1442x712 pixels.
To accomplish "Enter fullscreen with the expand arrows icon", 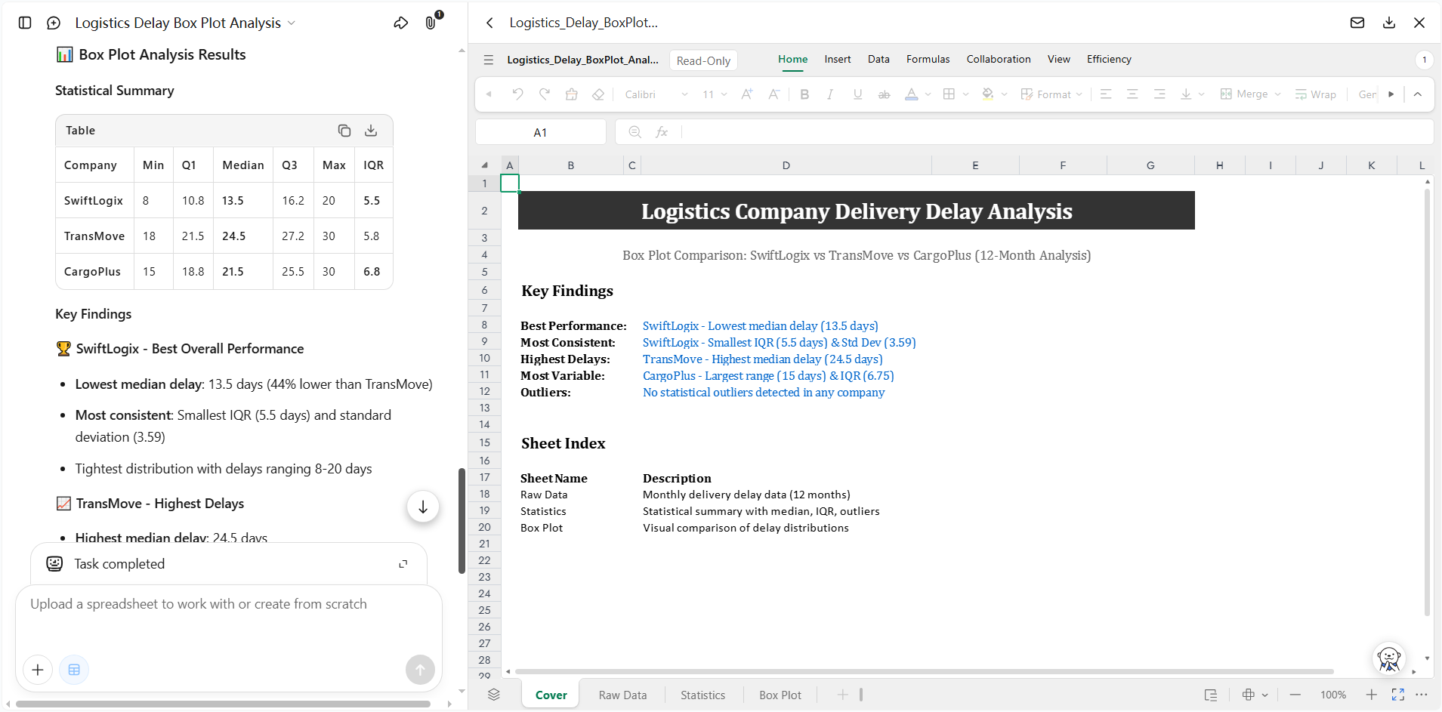I will [1398, 695].
